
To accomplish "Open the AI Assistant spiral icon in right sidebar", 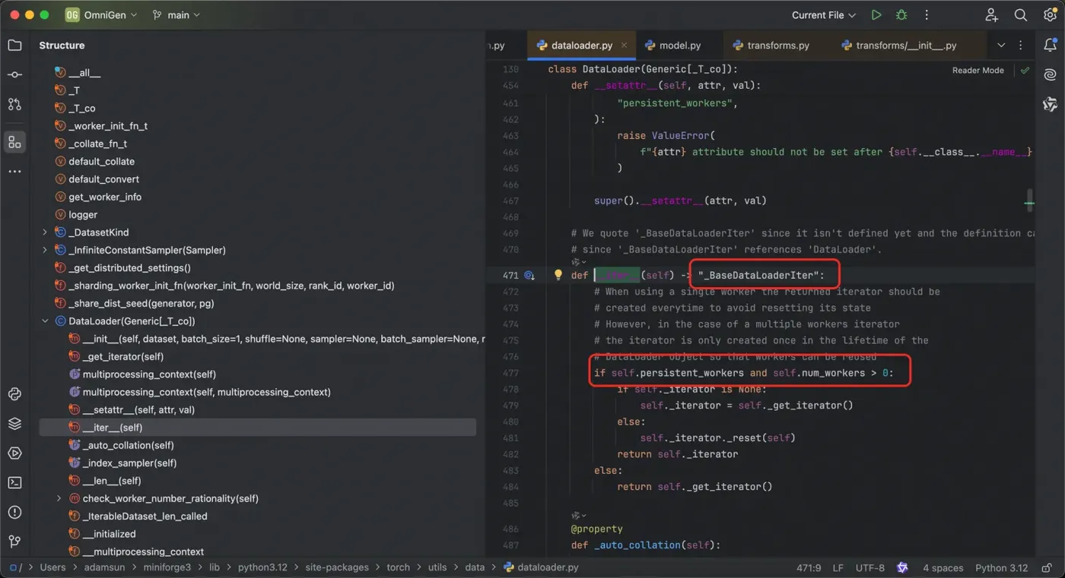I will [x=1051, y=74].
